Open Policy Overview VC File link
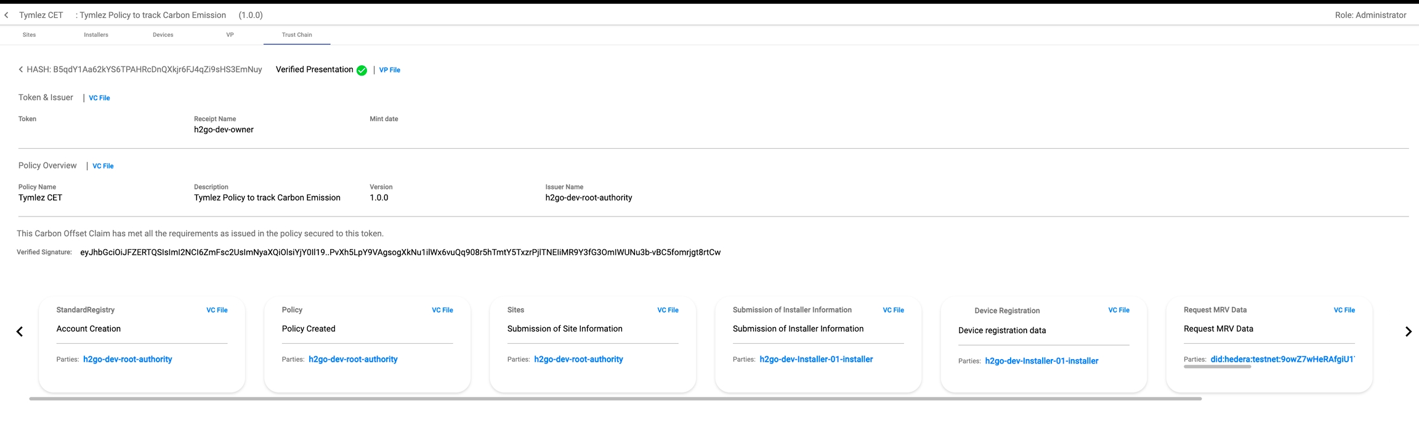The height and width of the screenshot is (433, 1419). pyautogui.click(x=103, y=166)
